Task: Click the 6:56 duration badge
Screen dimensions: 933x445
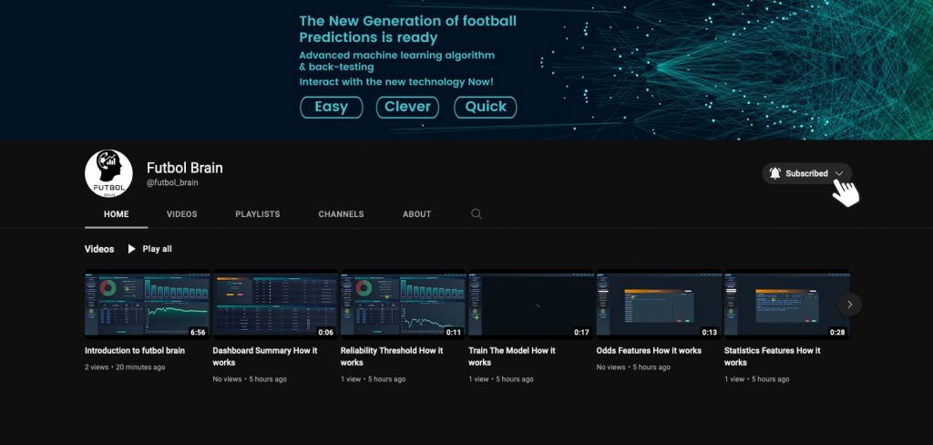Action: click(x=198, y=333)
